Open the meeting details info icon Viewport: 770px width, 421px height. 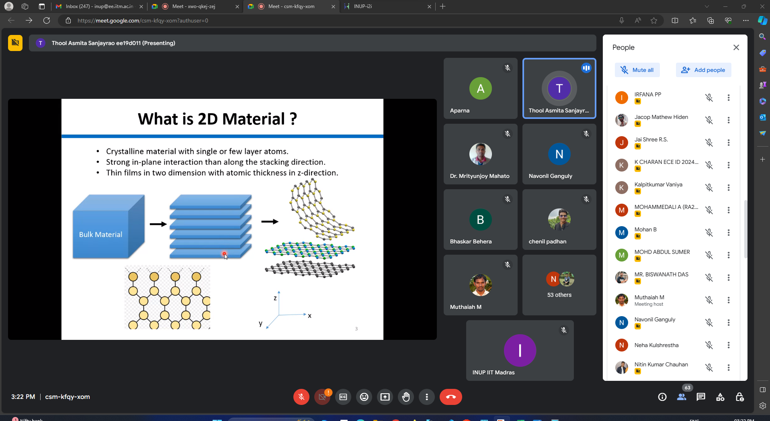(x=662, y=397)
